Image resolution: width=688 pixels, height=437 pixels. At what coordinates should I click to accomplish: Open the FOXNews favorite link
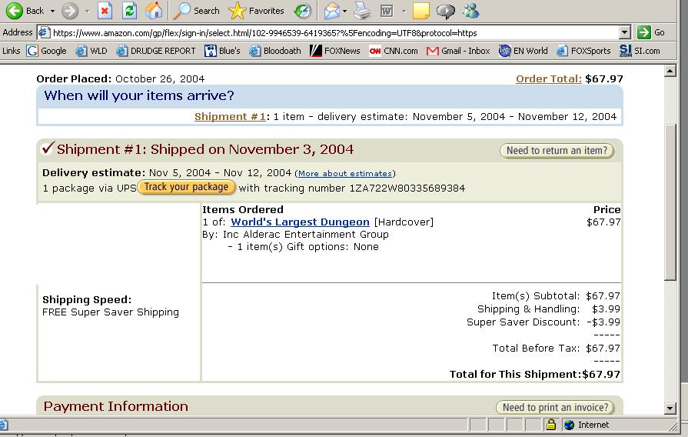pos(335,51)
